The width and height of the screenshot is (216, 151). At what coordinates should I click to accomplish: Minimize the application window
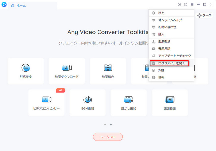tap(198, 5)
